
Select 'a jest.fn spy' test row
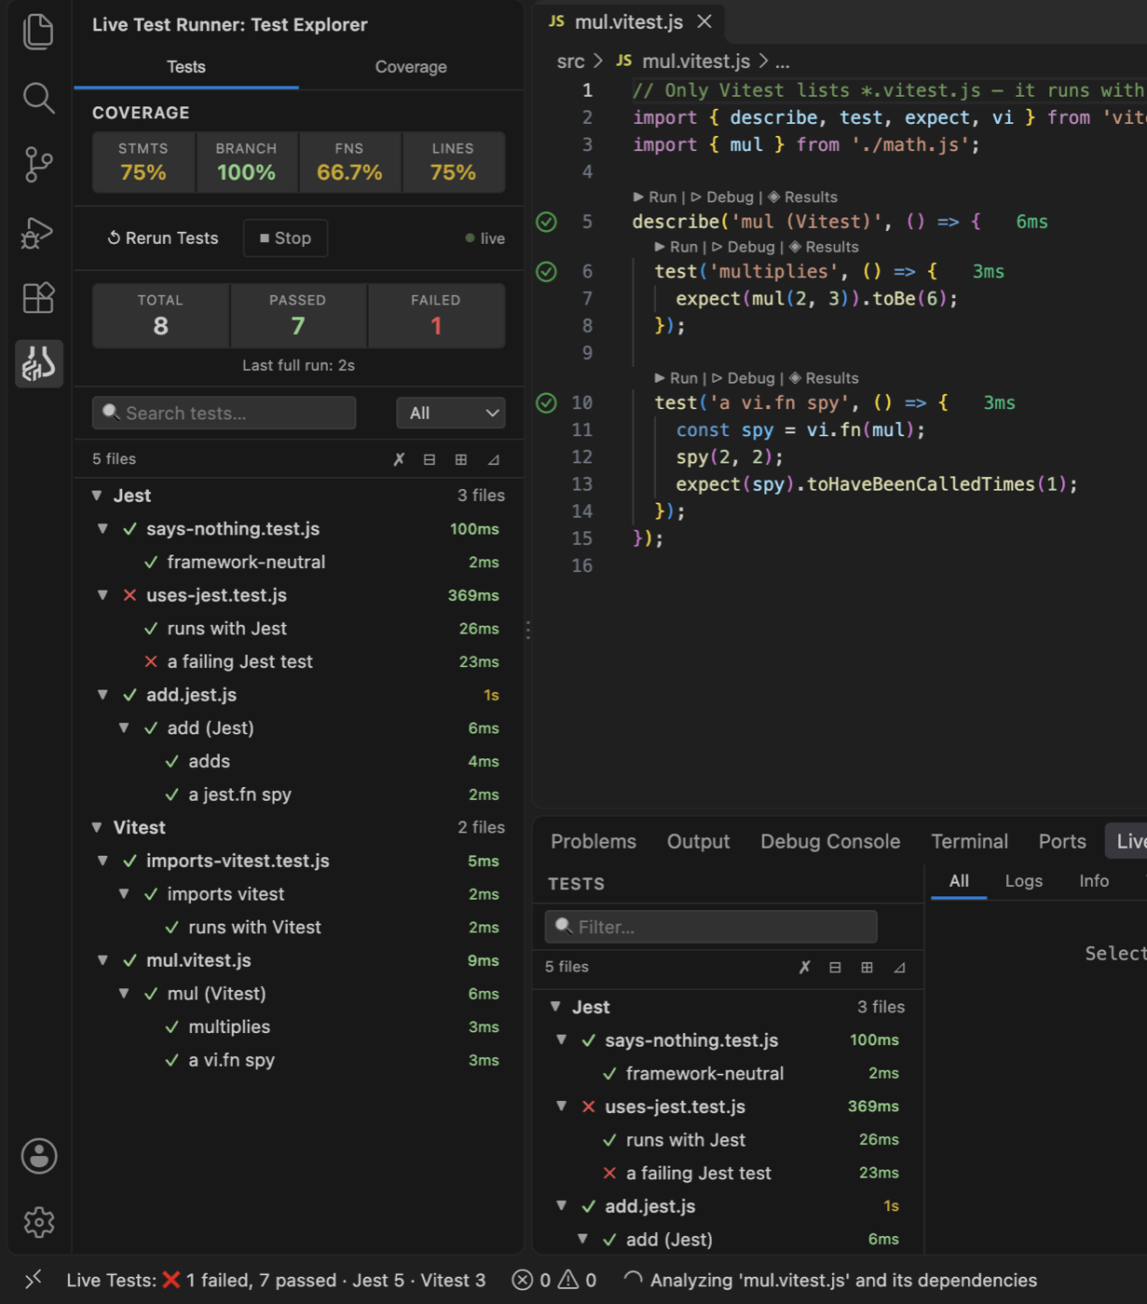(x=298, y=795)
